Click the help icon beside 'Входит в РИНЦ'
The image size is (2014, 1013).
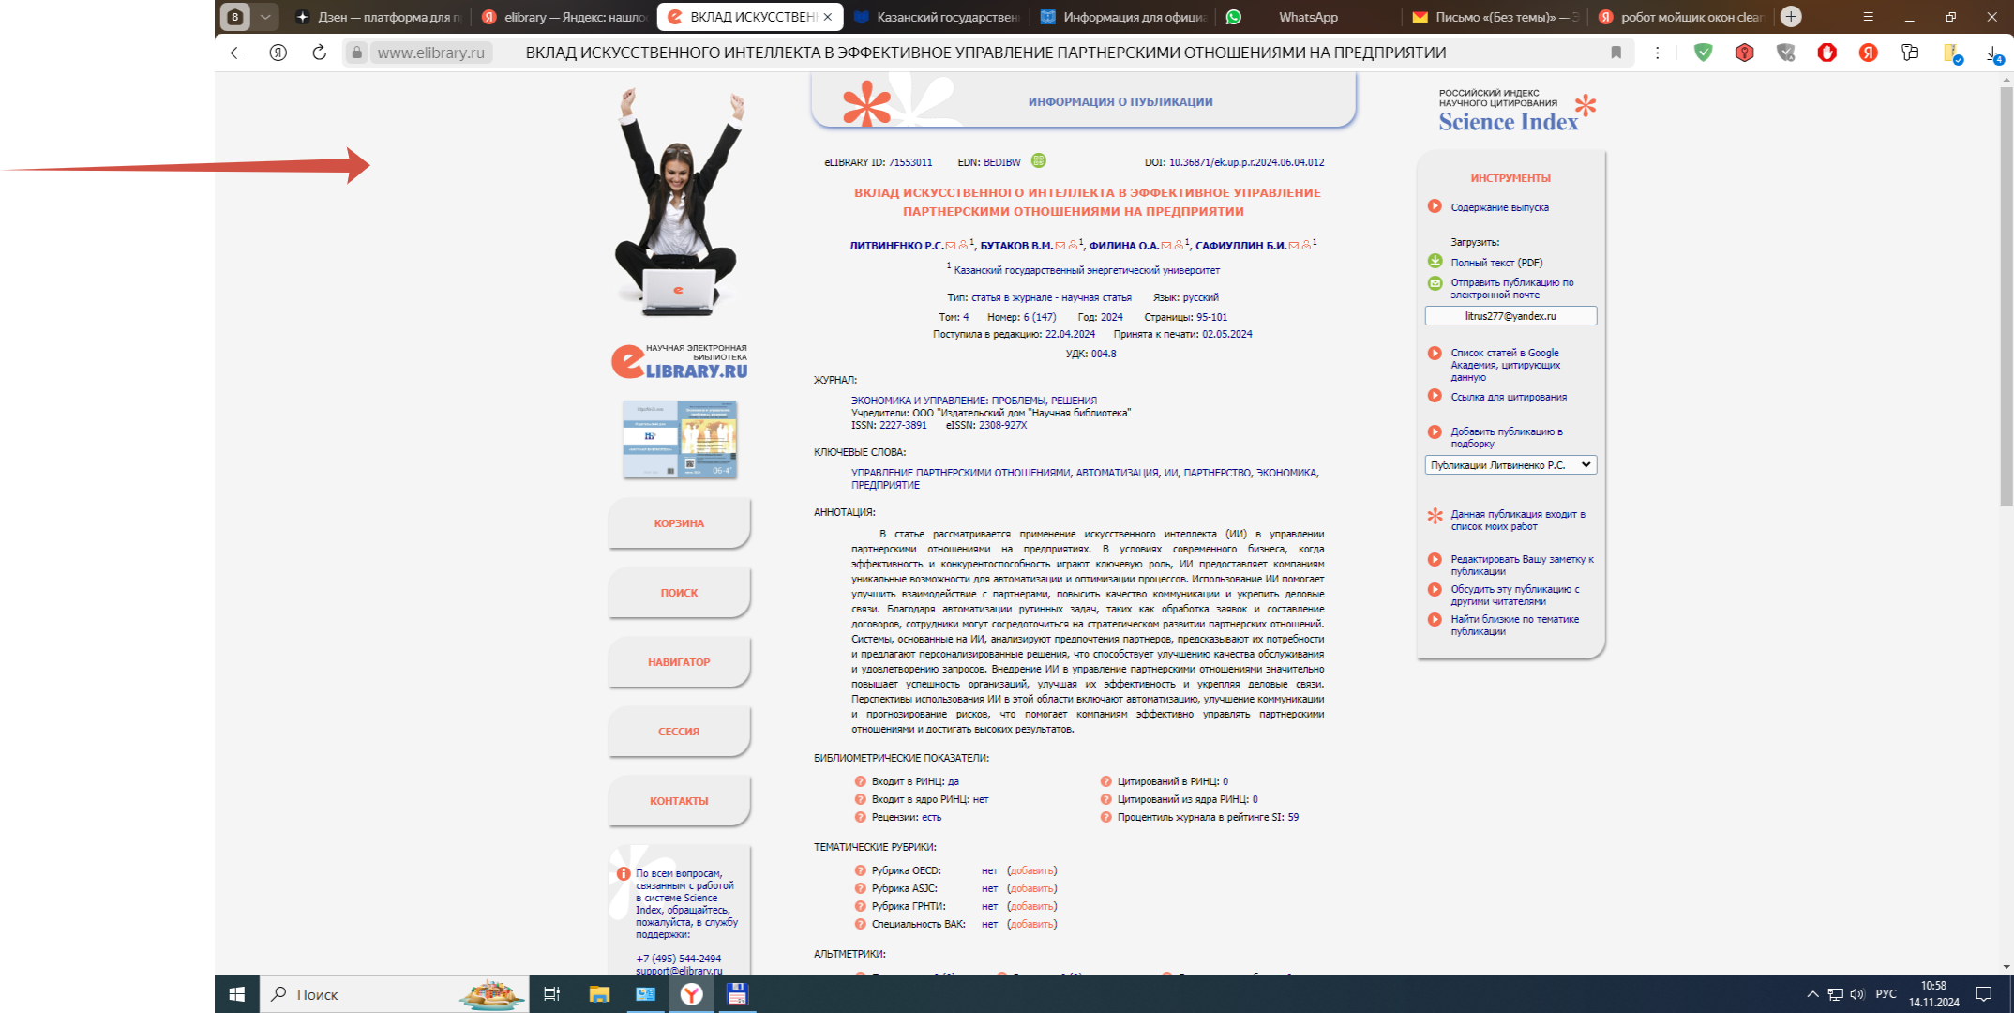tap(860, 781)
